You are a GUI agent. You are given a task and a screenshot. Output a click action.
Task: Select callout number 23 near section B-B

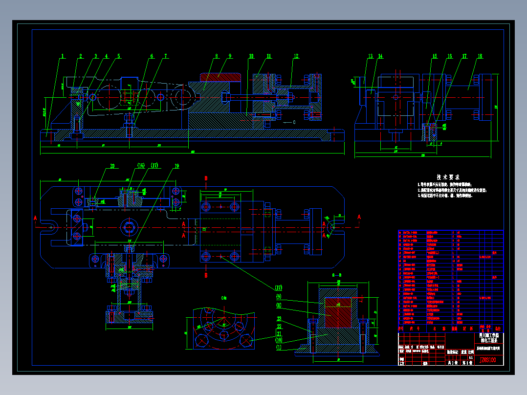coord(279,319)
